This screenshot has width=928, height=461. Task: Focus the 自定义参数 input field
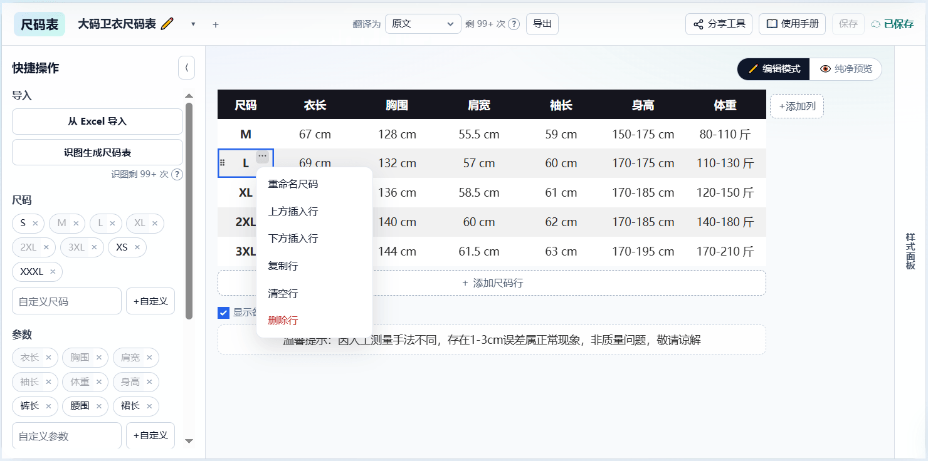pyautogui.click(x=66, y=436)
